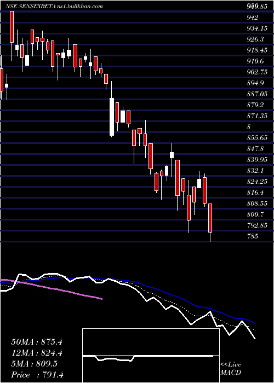Pick the 910.6 axis value
The width and height of the screenshot is (274, 383).
pyautogui.click(x=255, y=61)
